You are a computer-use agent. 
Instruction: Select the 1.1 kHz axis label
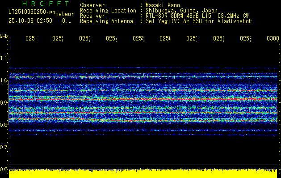tap(4, 58)
